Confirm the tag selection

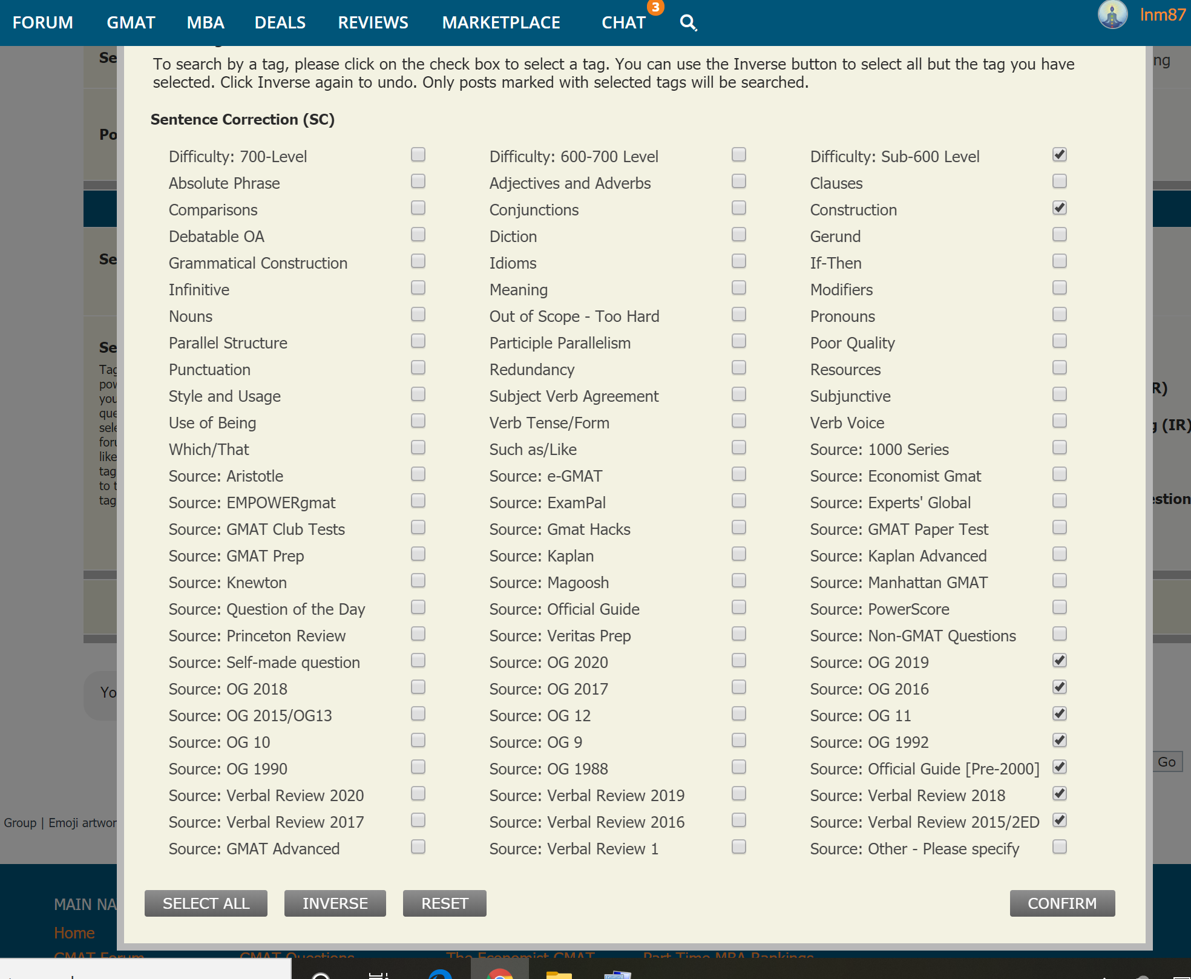[1061, 903]
